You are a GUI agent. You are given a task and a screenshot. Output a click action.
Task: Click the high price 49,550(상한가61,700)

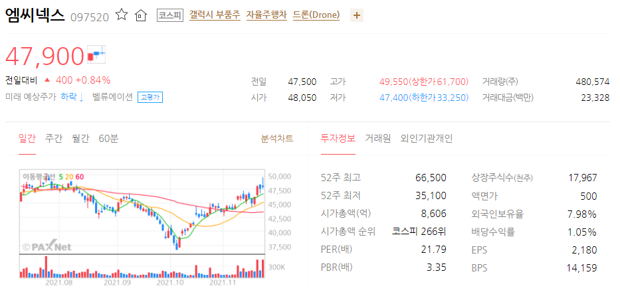coord(424,82)
